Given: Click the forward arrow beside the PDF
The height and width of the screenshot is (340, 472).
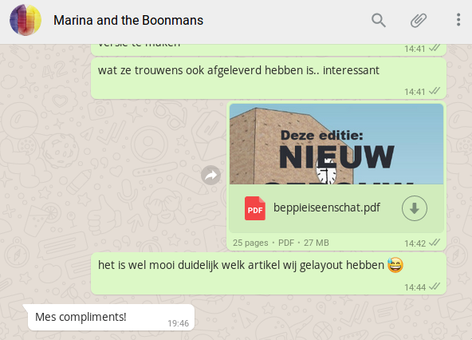Looking at the screenshot, I should click(210, 175).
